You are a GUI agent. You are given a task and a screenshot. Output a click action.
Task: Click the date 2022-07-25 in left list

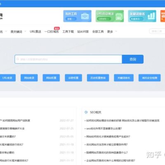click(x=66, y=129)
